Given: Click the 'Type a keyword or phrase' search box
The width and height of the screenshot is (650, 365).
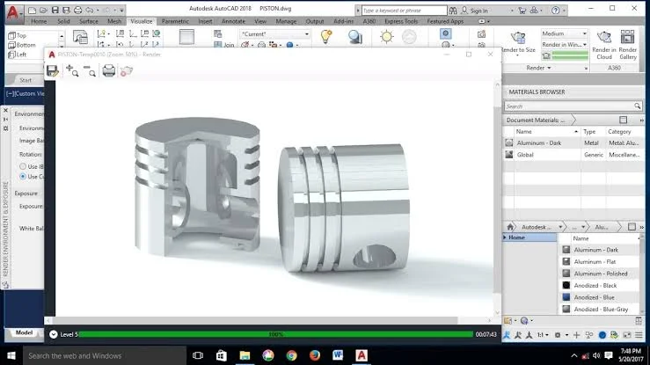Looking at the screenshot, I should (x=405, y=11).
